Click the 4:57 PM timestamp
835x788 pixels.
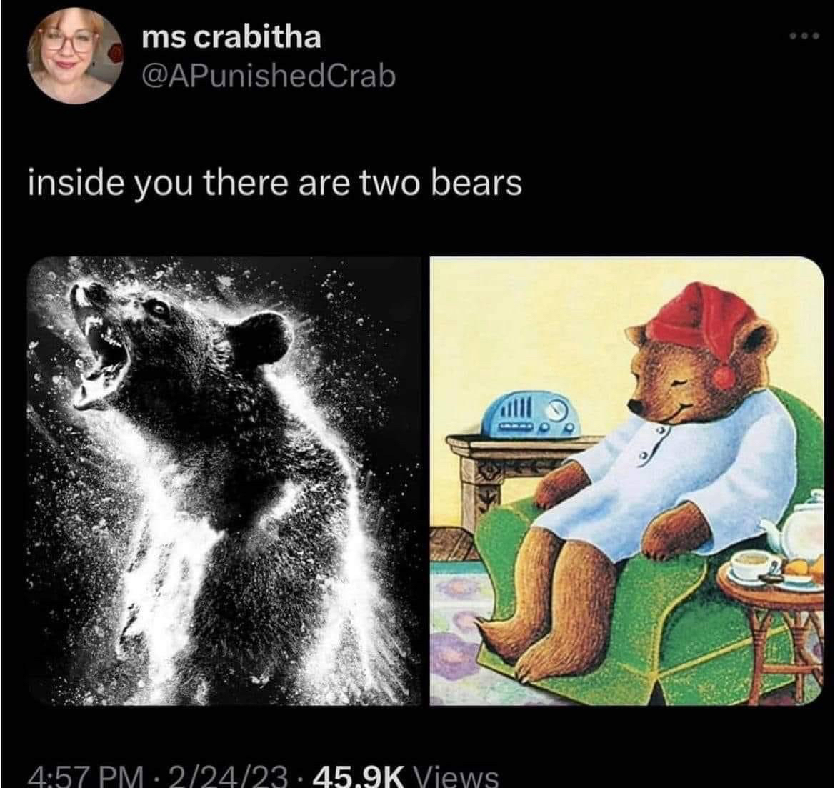85,776
